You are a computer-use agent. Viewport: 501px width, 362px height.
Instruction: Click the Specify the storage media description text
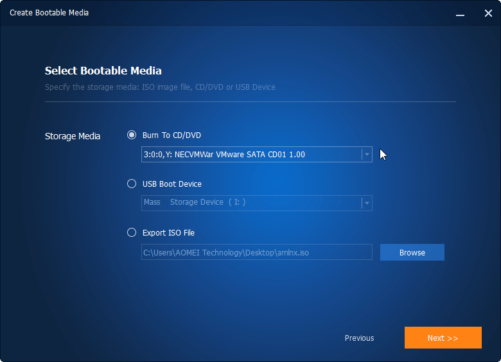tap(160, 87)
